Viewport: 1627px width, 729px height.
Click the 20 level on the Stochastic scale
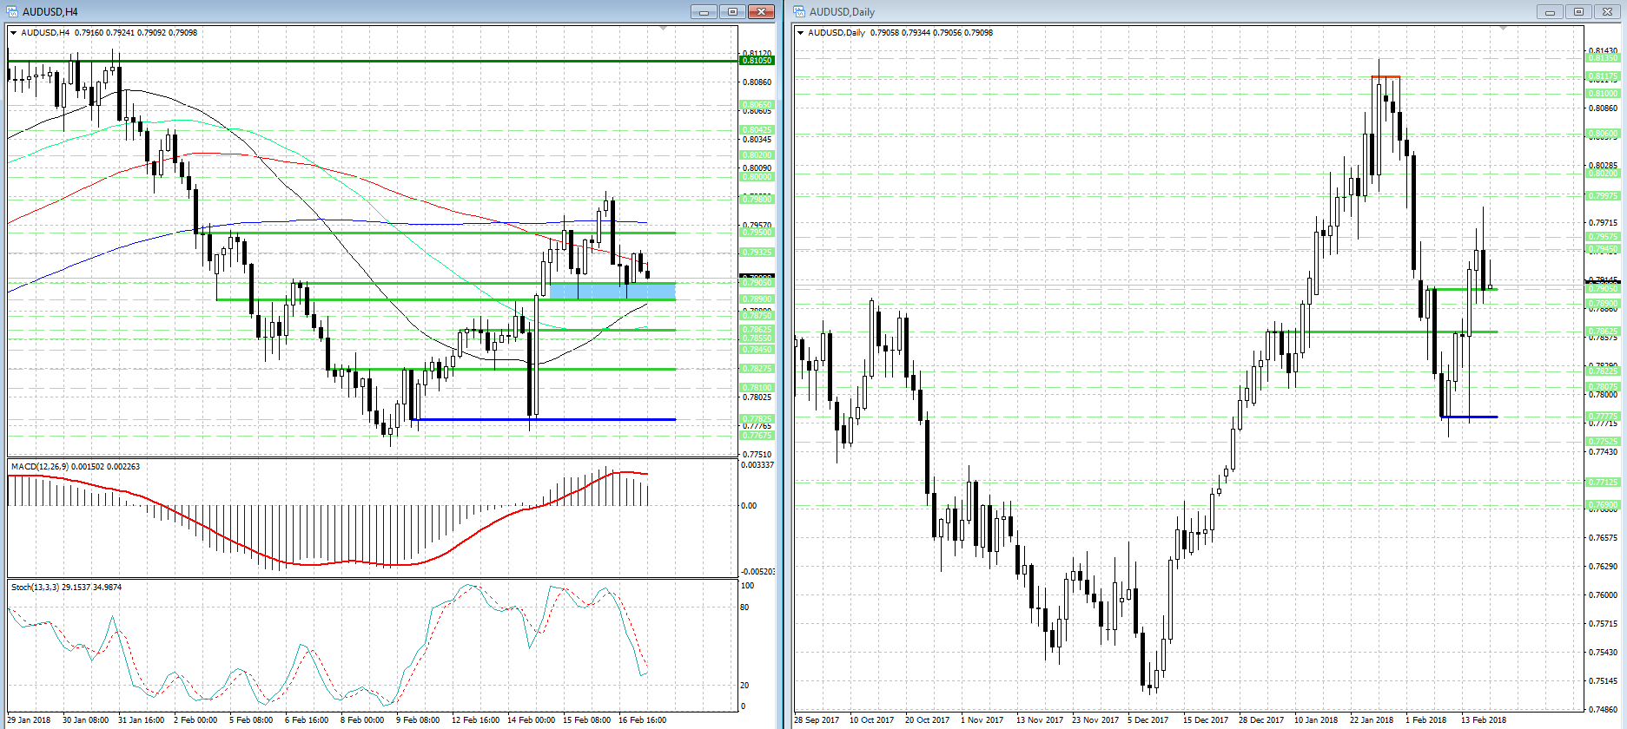coord(744,686)
